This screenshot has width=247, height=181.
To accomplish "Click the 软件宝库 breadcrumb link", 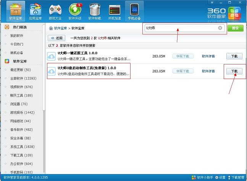I will coord(60,28).
